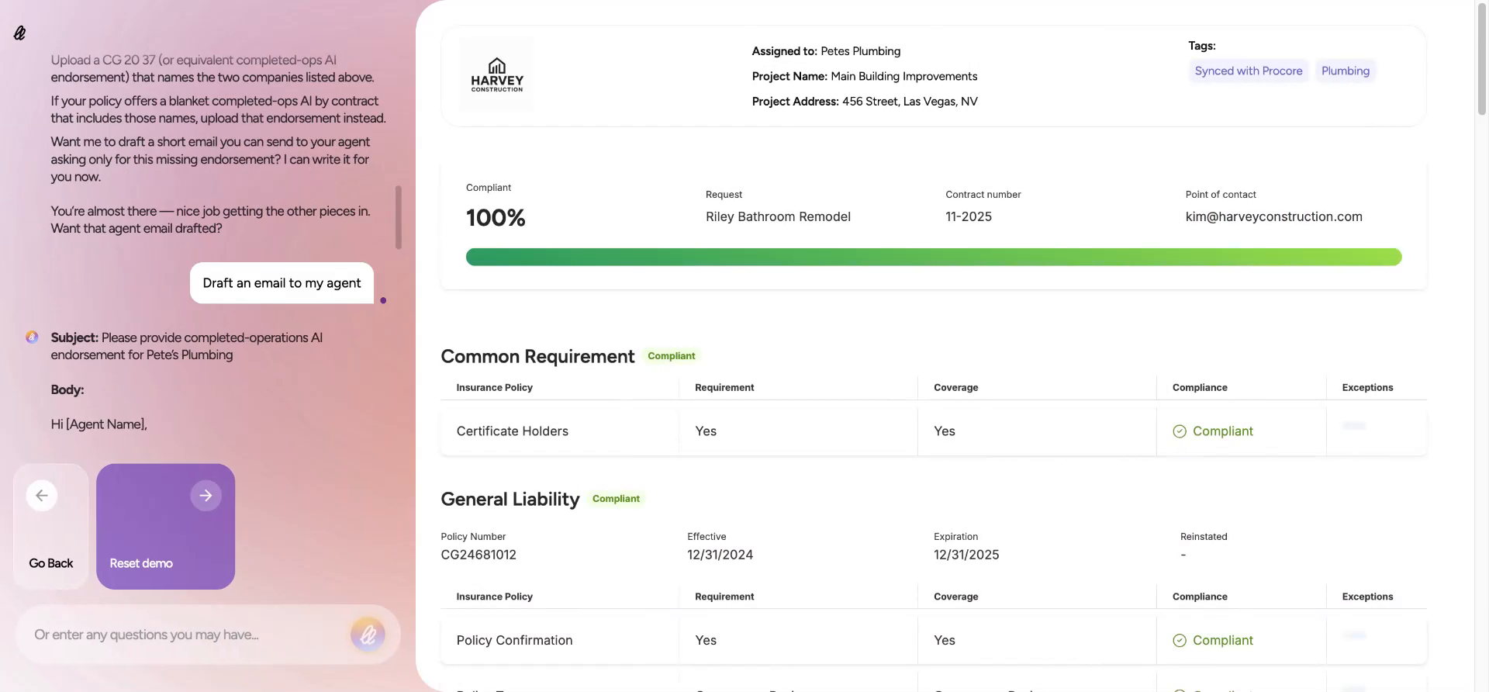Click the Draft an email to my agent bubble
The image size is (1489, 692).
[282, 283]
